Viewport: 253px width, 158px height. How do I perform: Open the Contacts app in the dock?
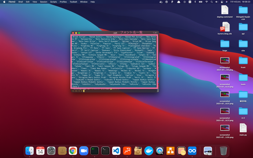(62, 151)
